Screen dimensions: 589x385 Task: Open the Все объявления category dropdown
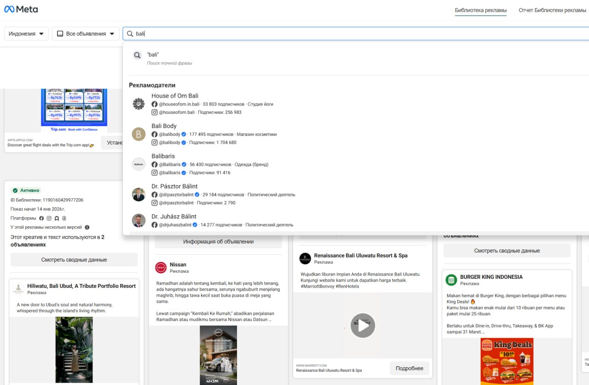click(x=86, y=34)
